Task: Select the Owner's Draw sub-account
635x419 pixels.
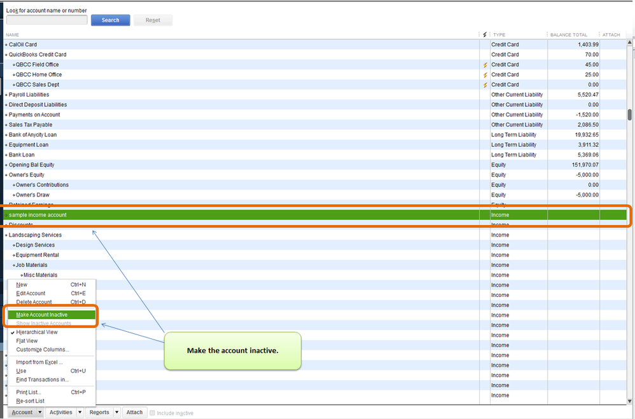Action: pyautogui.click(x=315, y=195)
